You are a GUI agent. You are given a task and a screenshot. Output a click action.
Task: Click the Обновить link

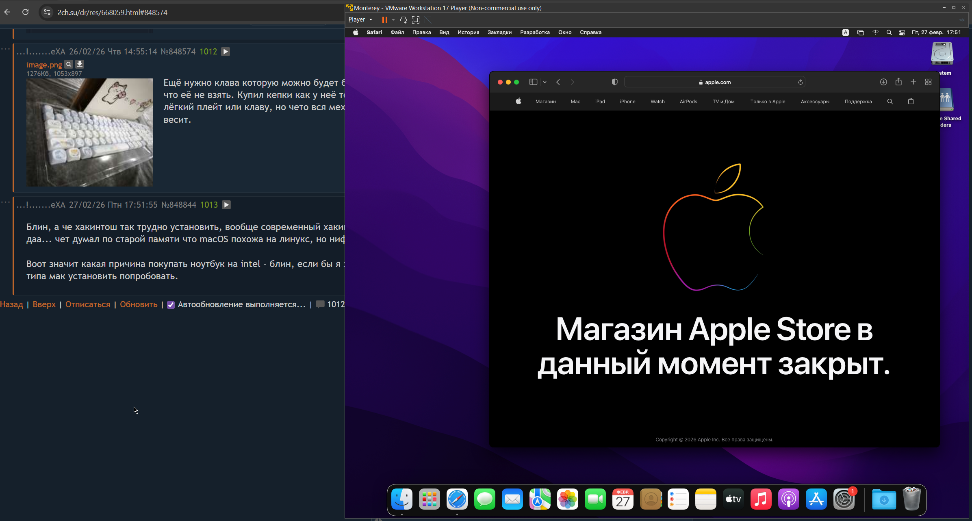[x=139, y=304]
